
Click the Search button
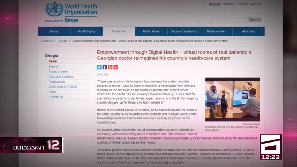255,19
